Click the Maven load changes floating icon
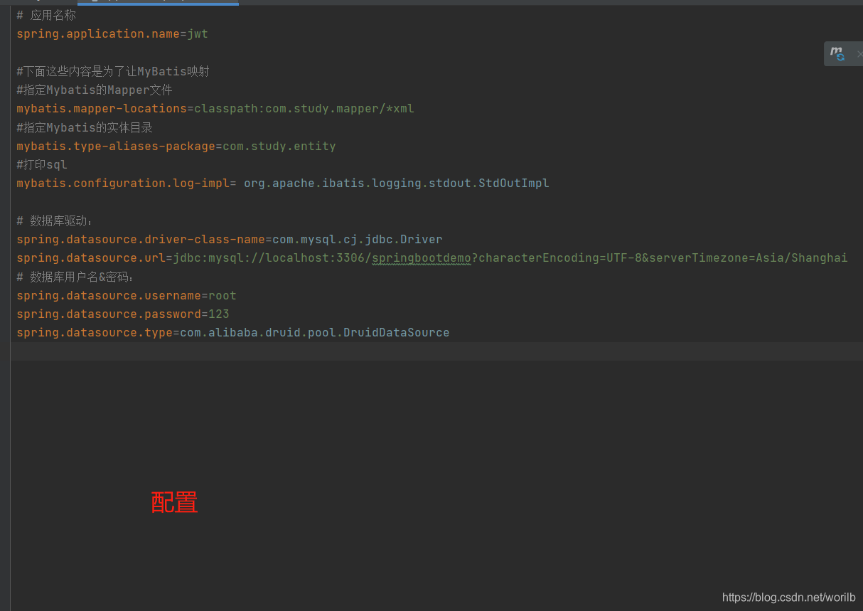 click(x=837, y=54)
